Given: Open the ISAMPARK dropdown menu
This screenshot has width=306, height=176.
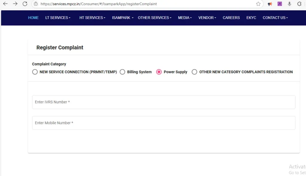Looking at the screenshot, I should coord(123,18).
